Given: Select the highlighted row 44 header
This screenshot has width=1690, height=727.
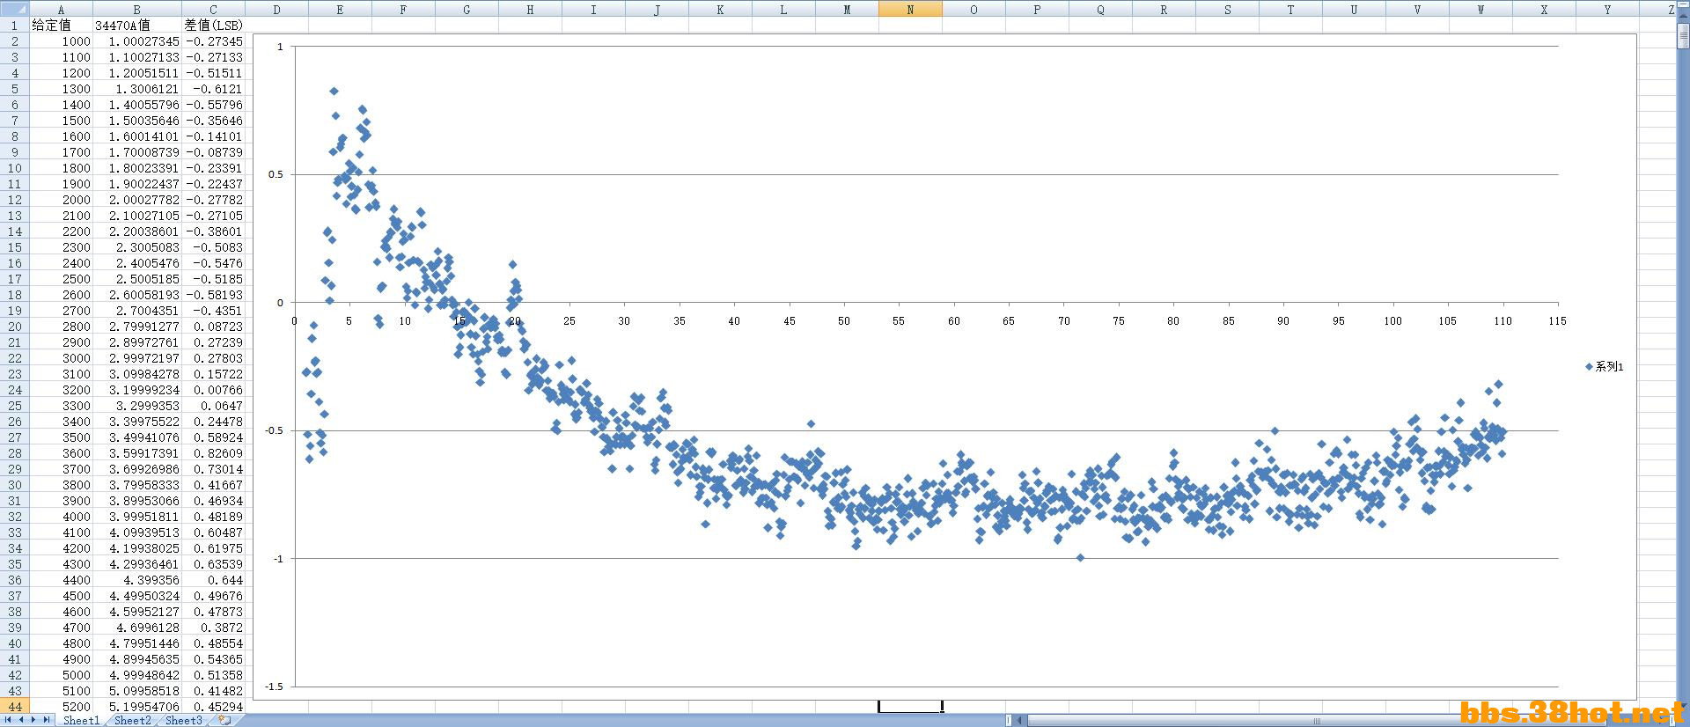Looking at the screenshot, I should [x=14, y=706].
